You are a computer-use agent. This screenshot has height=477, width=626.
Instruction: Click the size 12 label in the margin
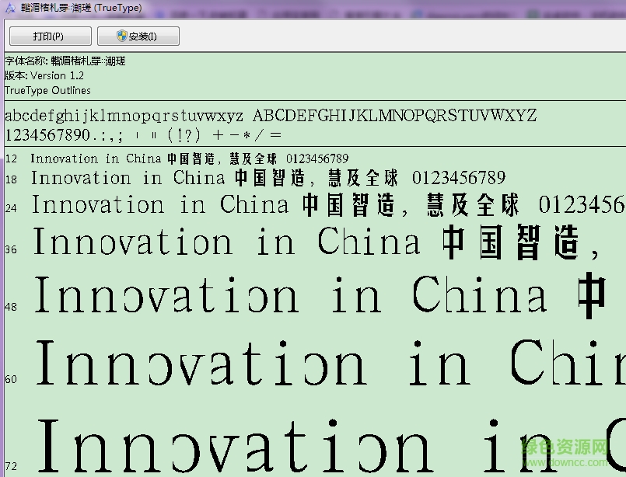[10, 158]
